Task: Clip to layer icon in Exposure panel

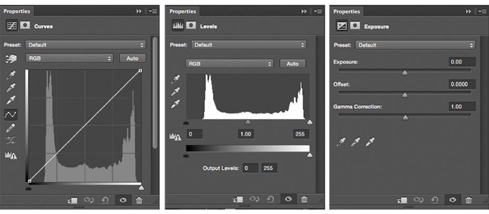Action: pos(402,200)
